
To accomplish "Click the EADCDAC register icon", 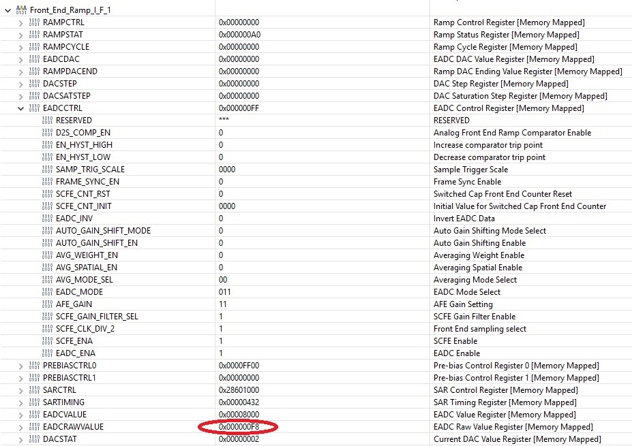I will point(34,59).
